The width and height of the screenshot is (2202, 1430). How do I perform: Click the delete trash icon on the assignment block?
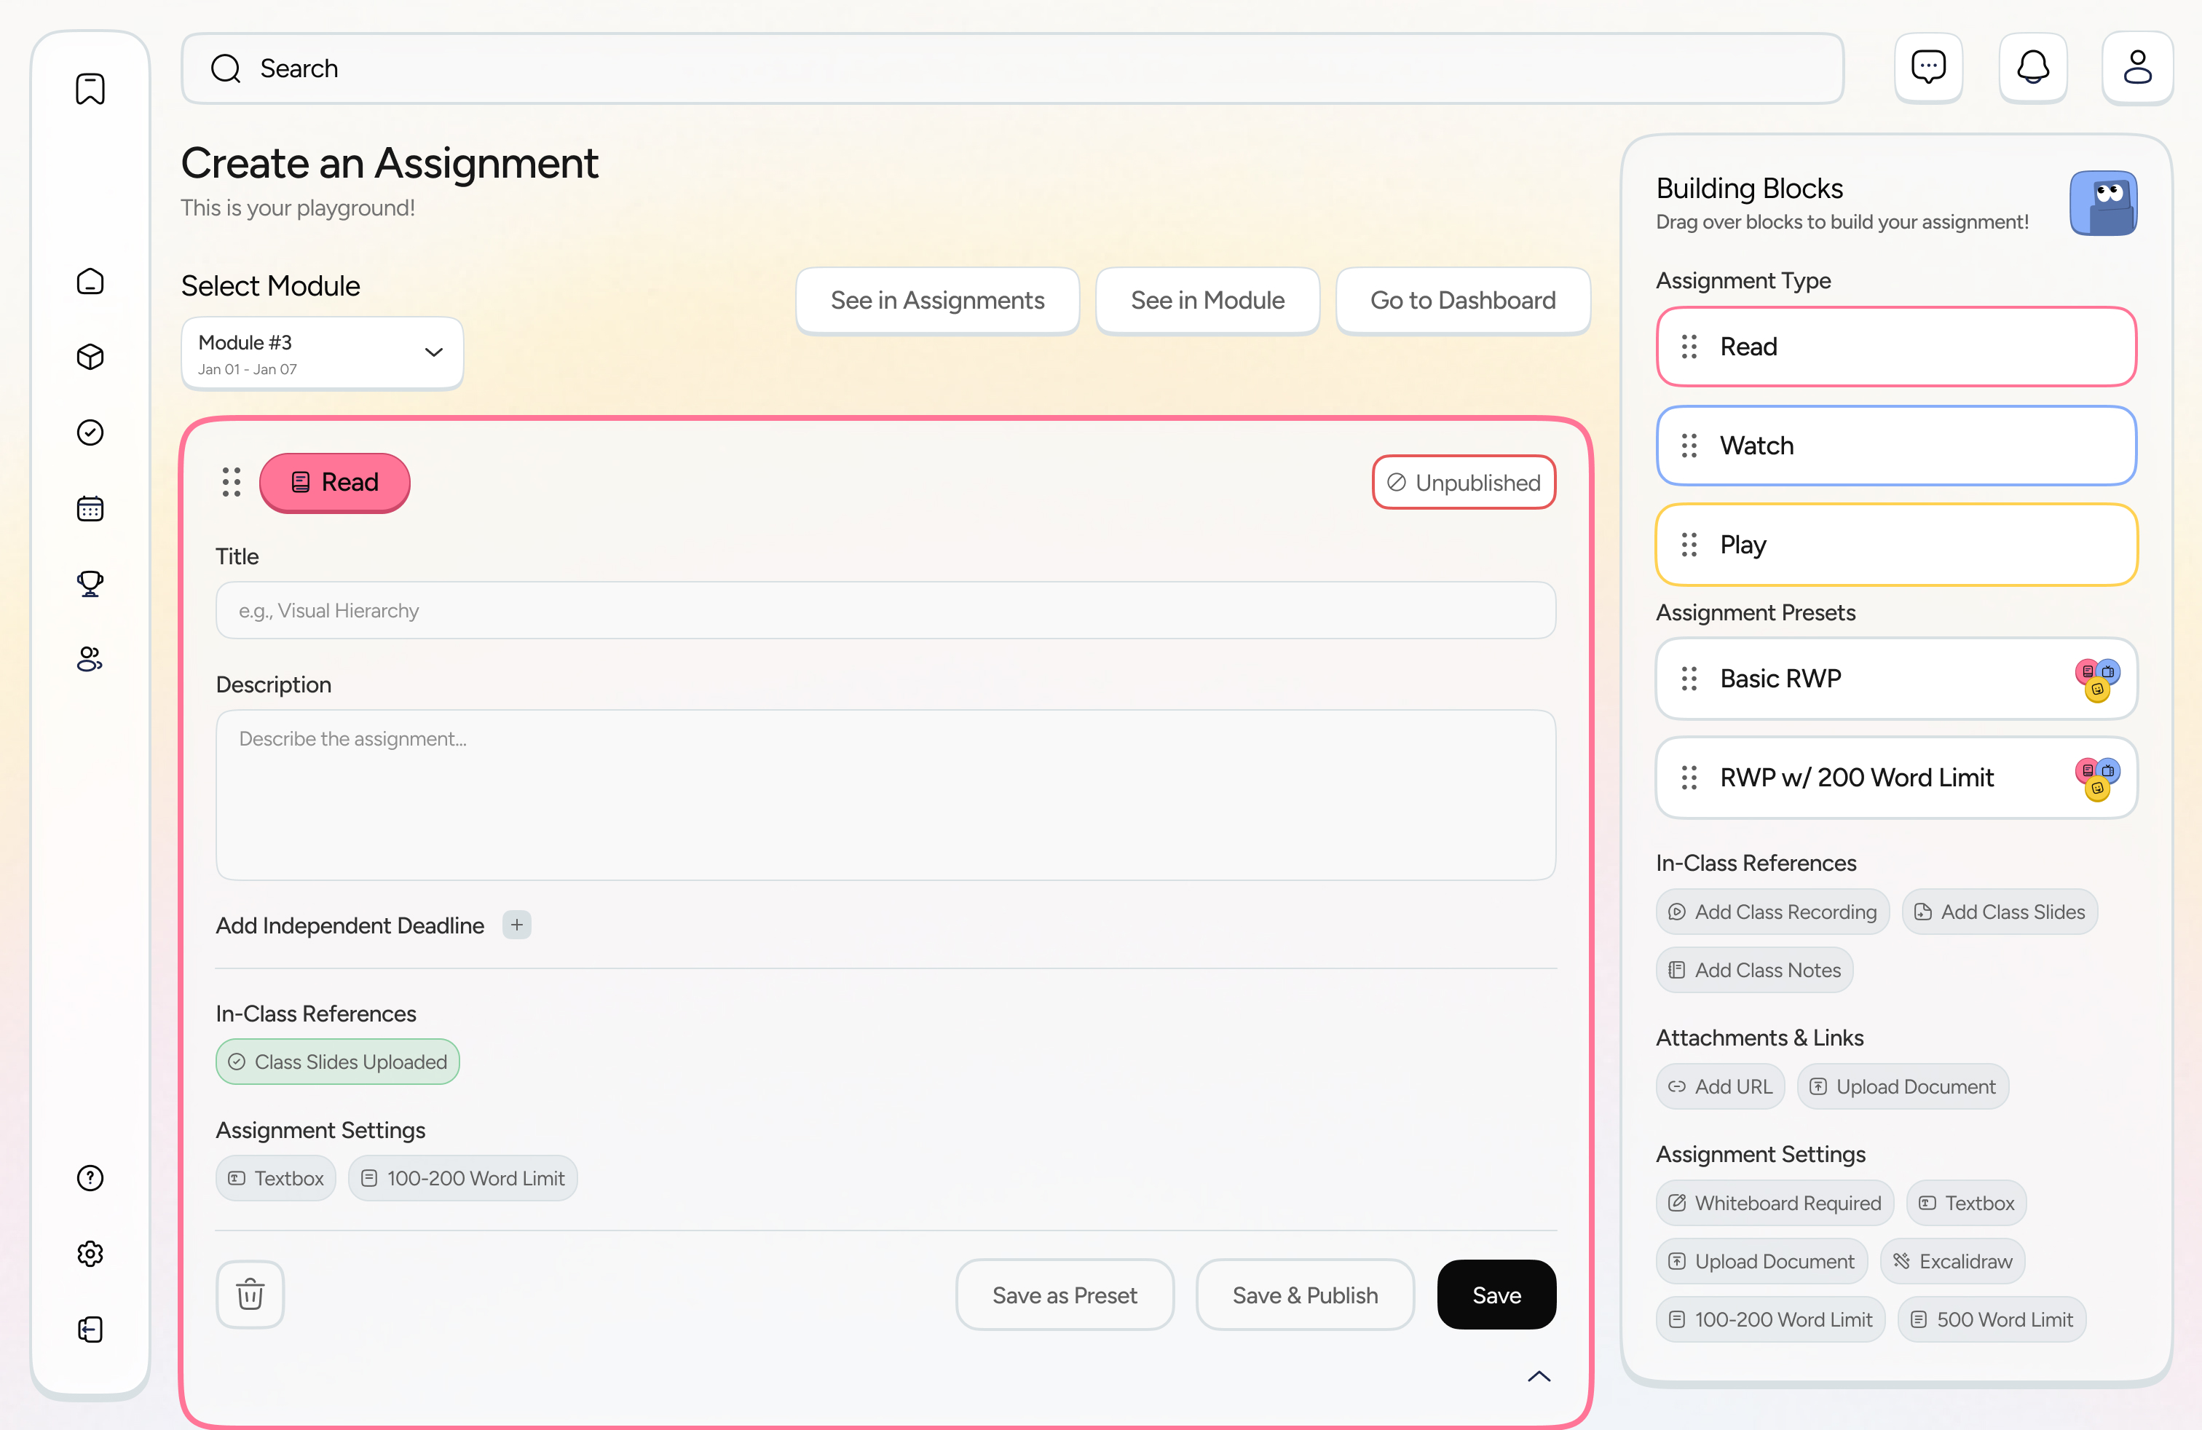249,1294
